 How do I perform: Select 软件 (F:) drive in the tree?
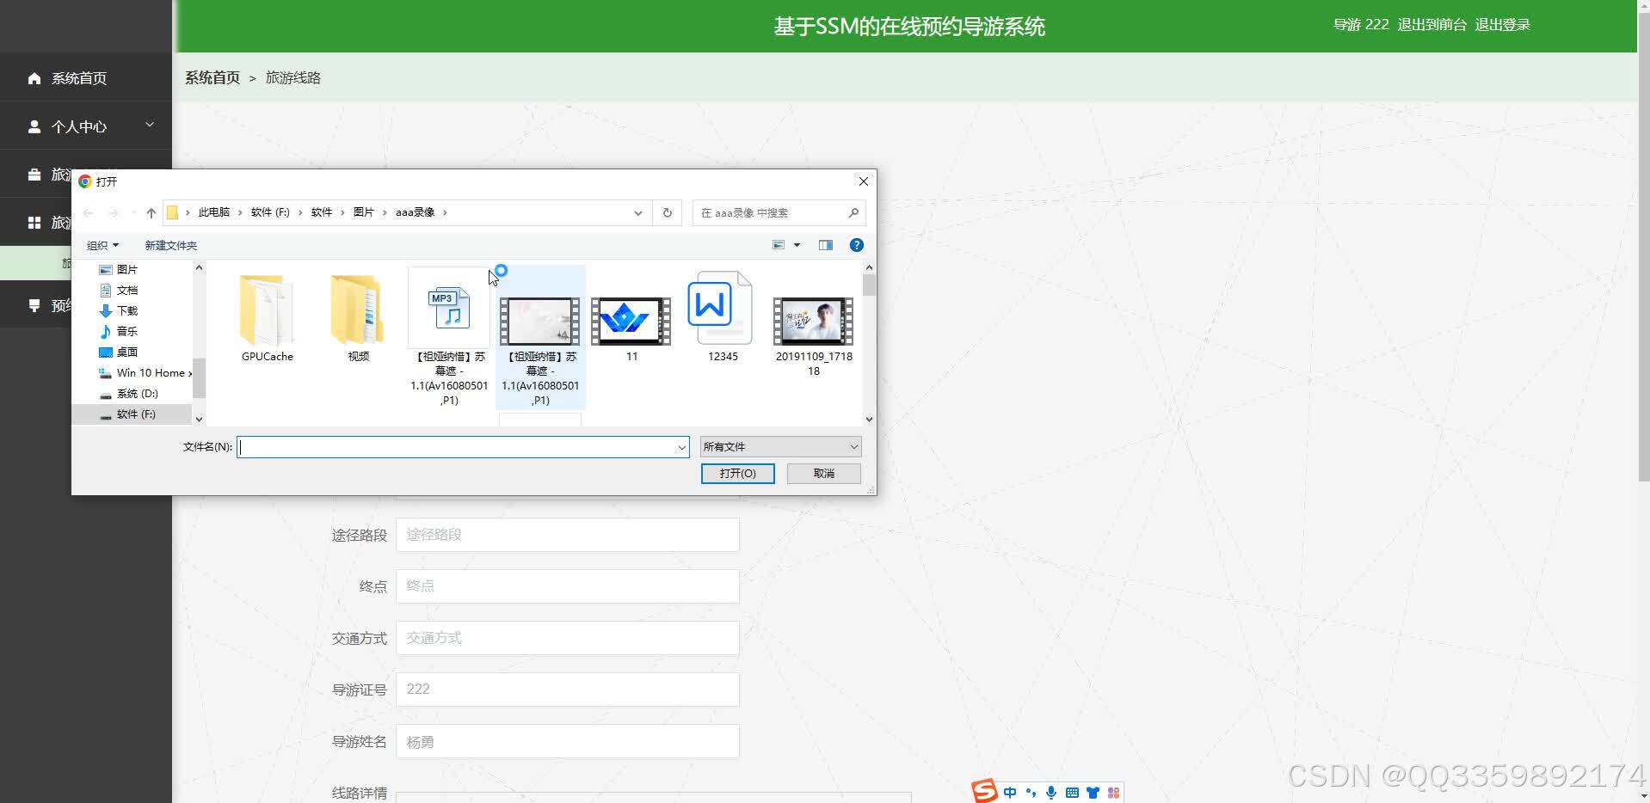tap(135, 414)
